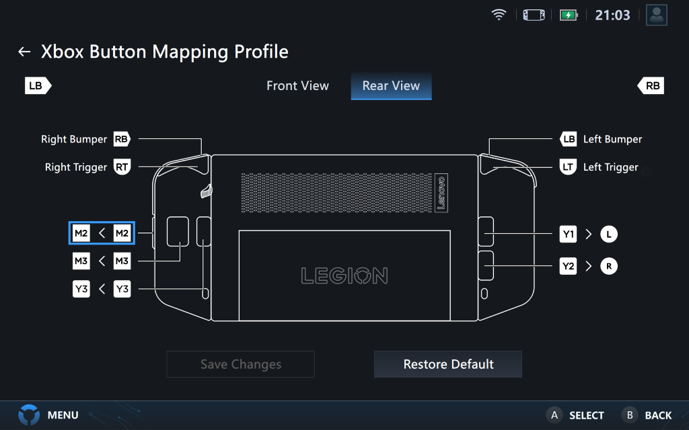
Task: Open the highlighted M2 button mapping
Action: click(x=102, y=233)
